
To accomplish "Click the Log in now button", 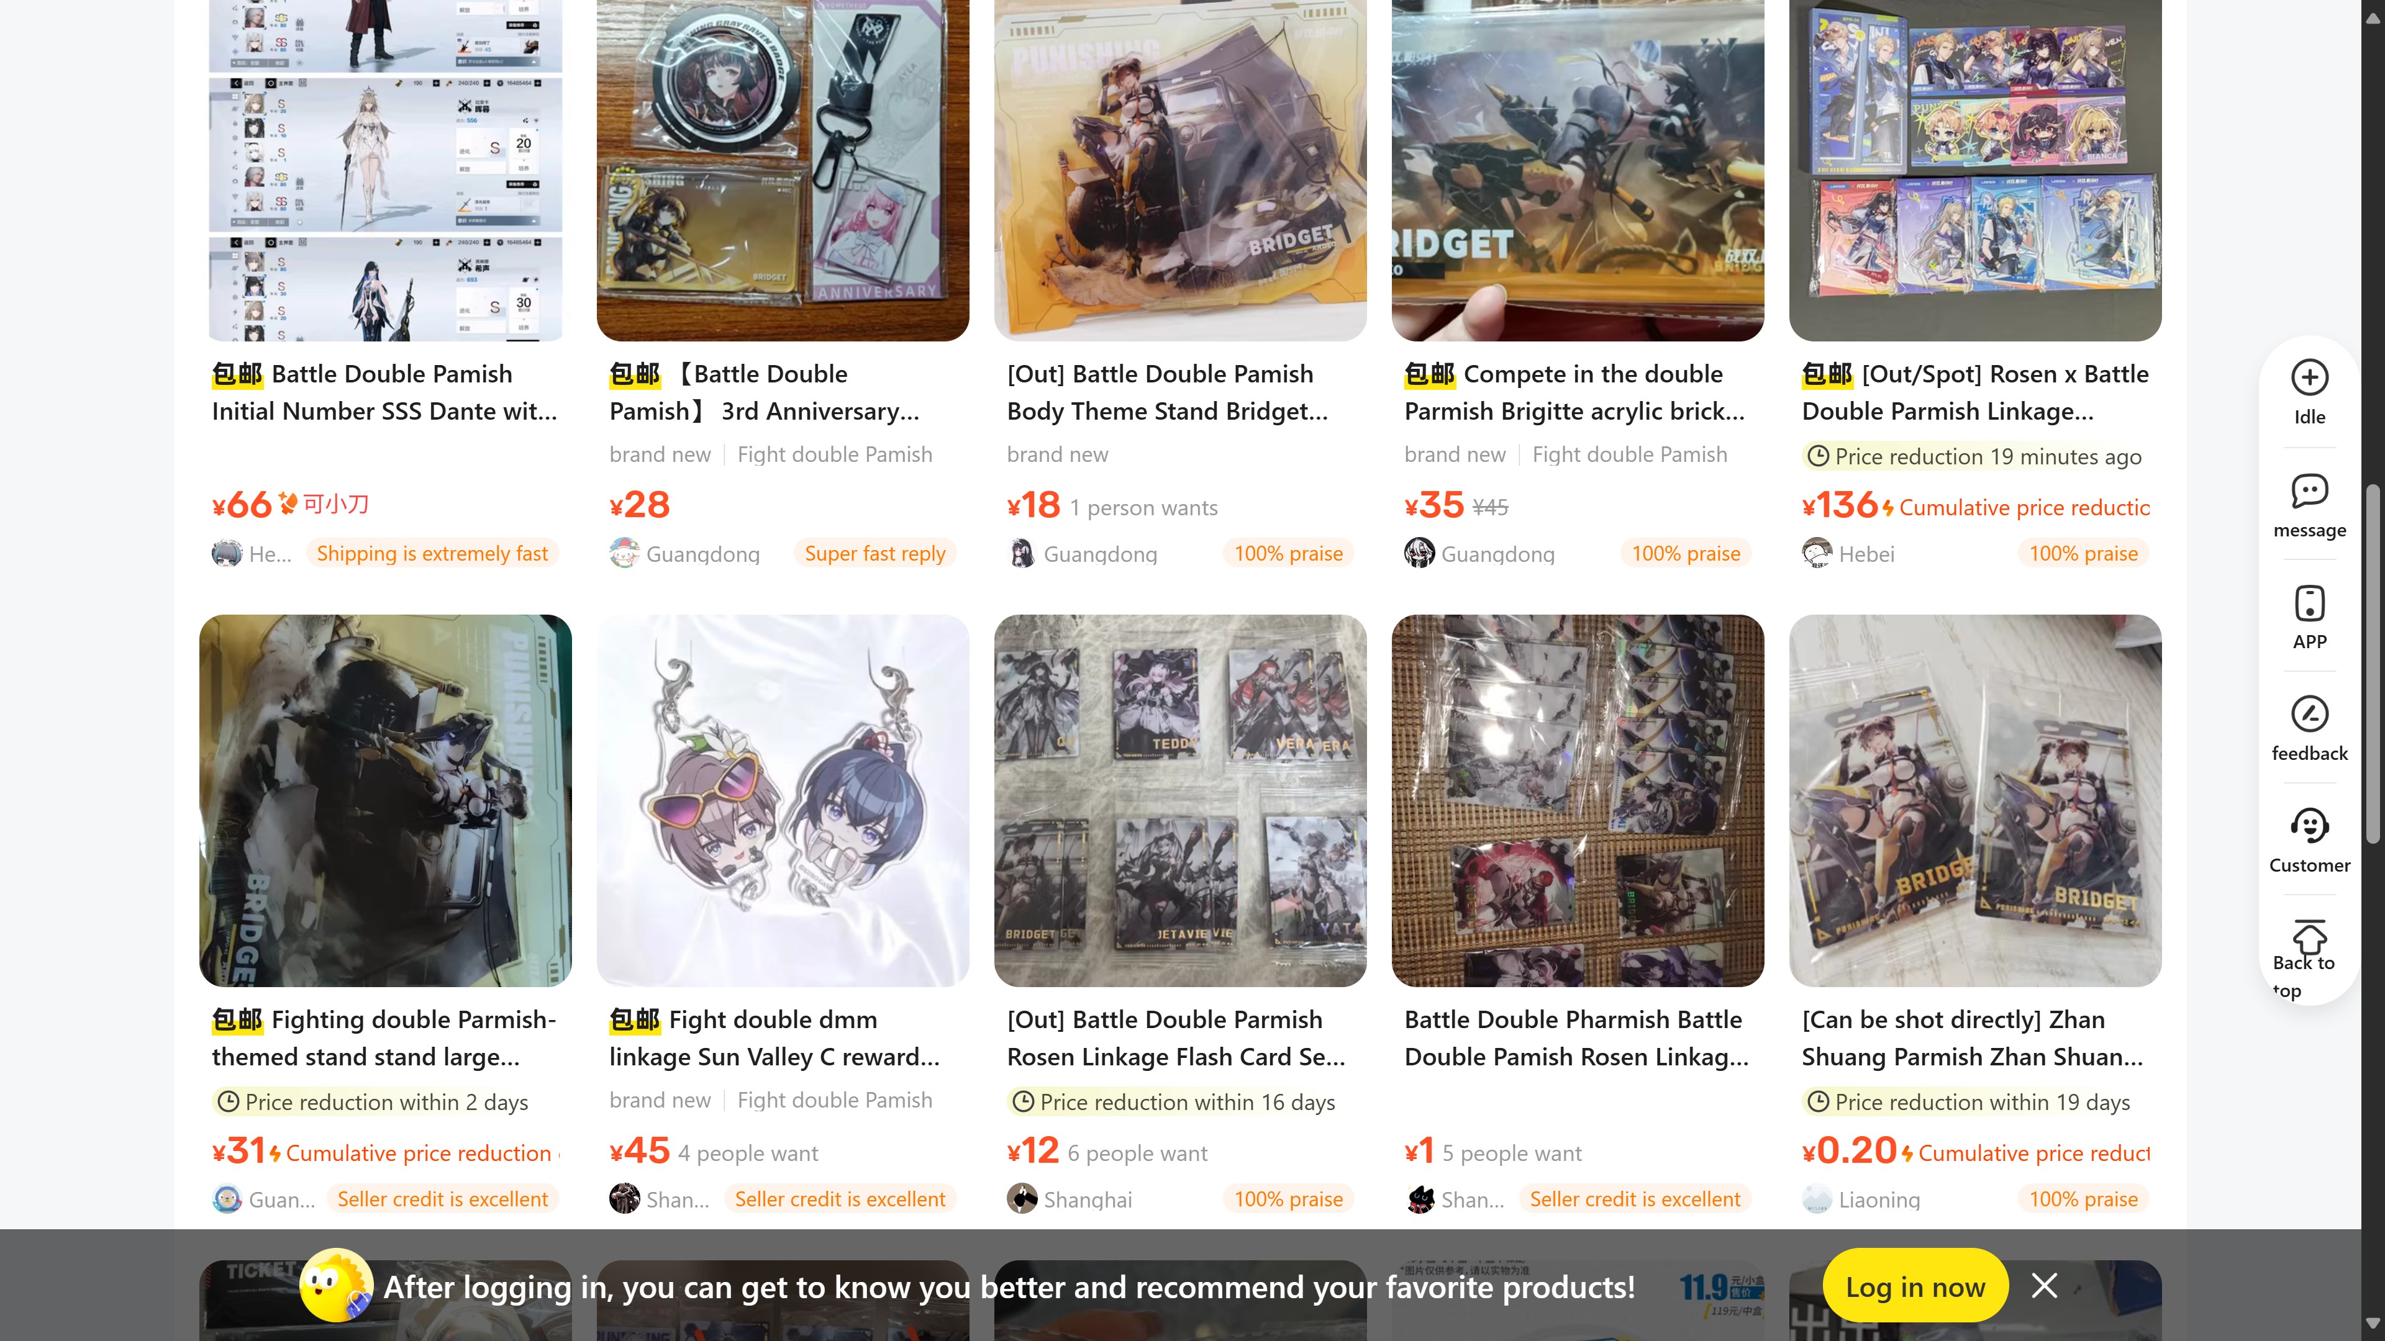I will pyautogui.click(x=1915, y=1286).
